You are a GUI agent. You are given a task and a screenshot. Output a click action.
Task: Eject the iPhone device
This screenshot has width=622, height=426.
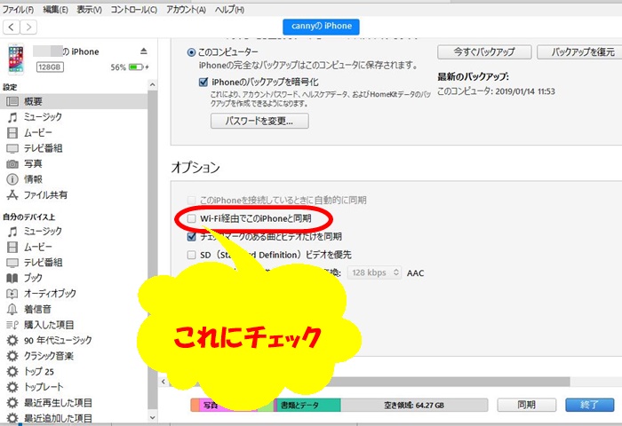[144, 51]
